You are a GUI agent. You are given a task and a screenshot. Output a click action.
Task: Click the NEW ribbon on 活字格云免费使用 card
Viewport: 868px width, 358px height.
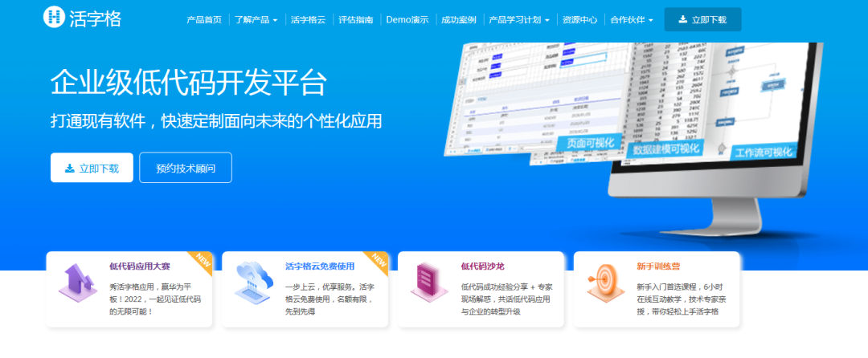point(376,262)
